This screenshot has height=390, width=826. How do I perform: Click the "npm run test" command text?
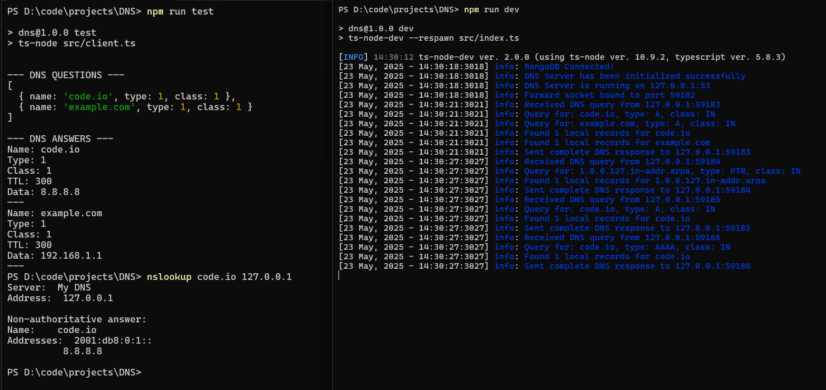[180, 11]
